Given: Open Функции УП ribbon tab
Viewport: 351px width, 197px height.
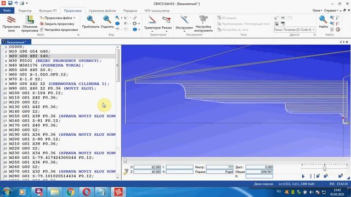Looking at the screenshot, I should pos(48,11).
